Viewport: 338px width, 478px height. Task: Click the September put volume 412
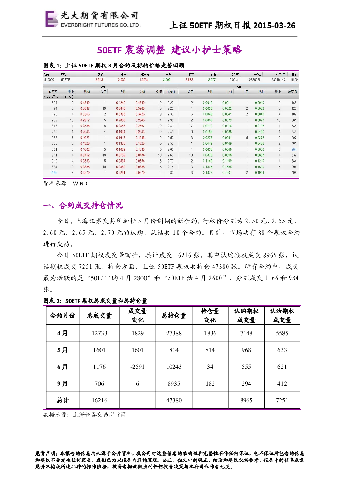tap(282, 384)
